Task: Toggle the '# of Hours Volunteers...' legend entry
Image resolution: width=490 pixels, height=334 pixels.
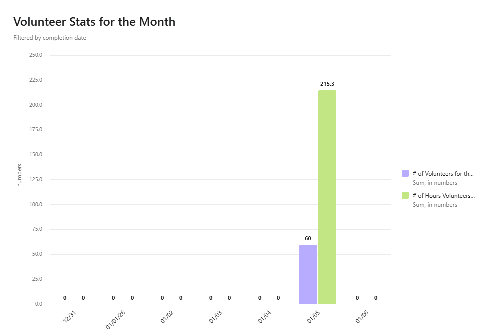Action: [x=443, y=196]
